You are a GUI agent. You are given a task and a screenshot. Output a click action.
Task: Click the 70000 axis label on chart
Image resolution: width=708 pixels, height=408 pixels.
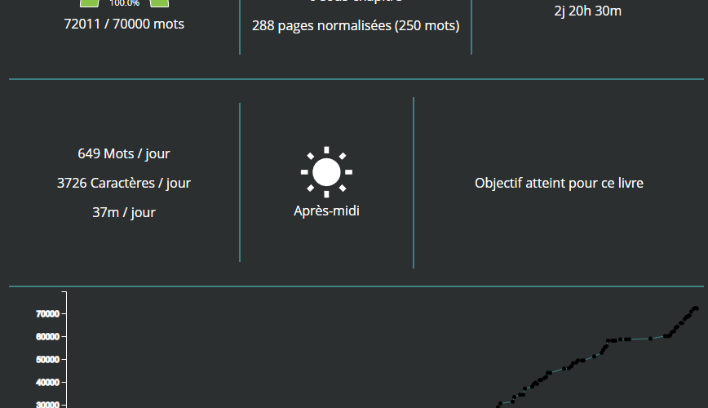(x=48, y=314)
